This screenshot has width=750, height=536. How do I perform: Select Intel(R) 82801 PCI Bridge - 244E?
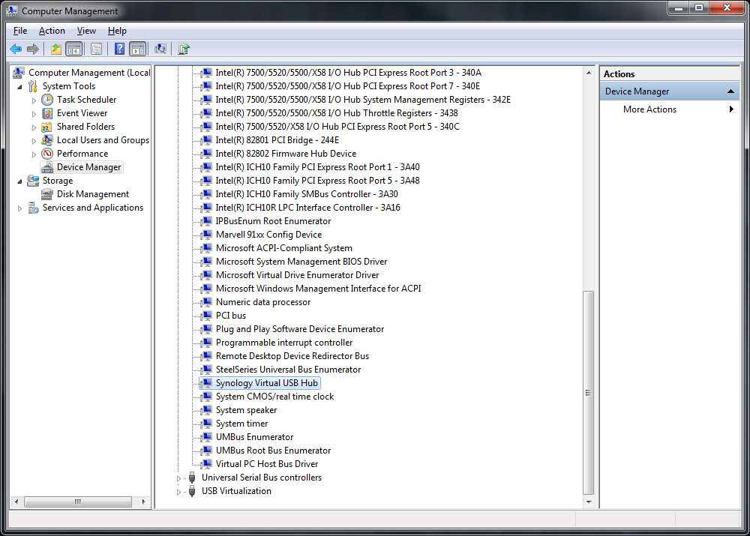(x=277, y=140)
